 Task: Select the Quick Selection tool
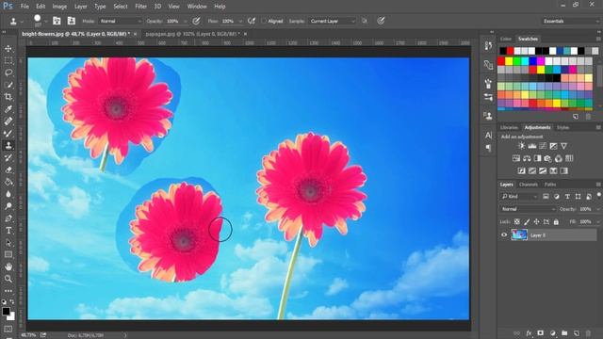point(8,85)
